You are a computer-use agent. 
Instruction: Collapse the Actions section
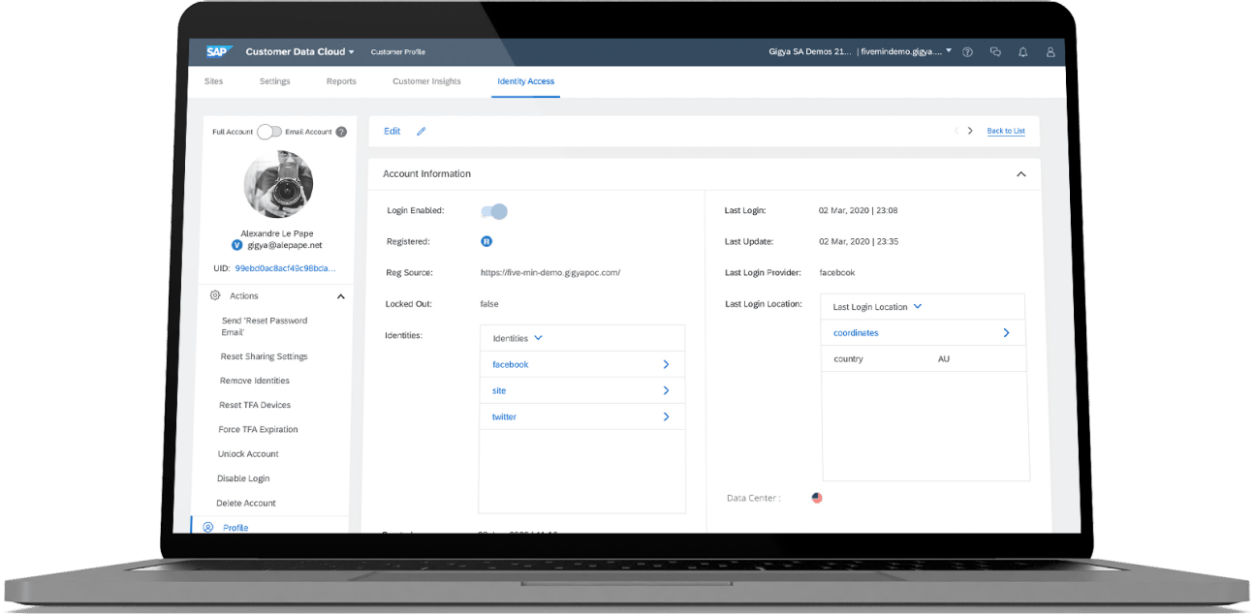point(340,296)
